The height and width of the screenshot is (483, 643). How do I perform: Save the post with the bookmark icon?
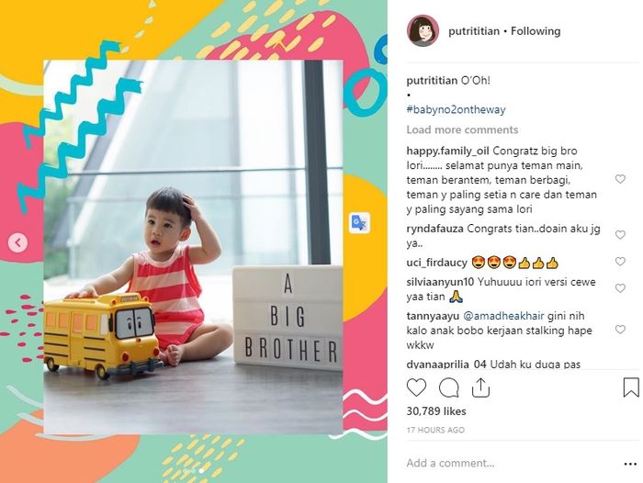click(631, 388)
